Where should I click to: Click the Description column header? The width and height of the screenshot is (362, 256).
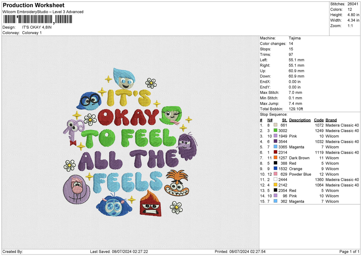(x=300, y=120)
